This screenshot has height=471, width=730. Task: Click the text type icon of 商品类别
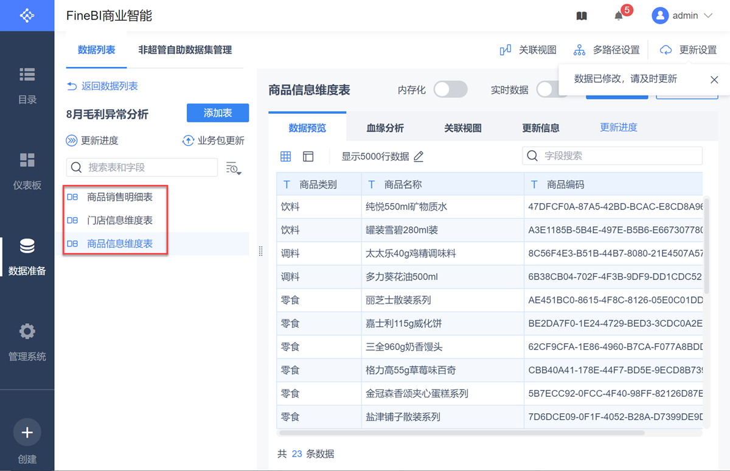[x=287, y=184]
